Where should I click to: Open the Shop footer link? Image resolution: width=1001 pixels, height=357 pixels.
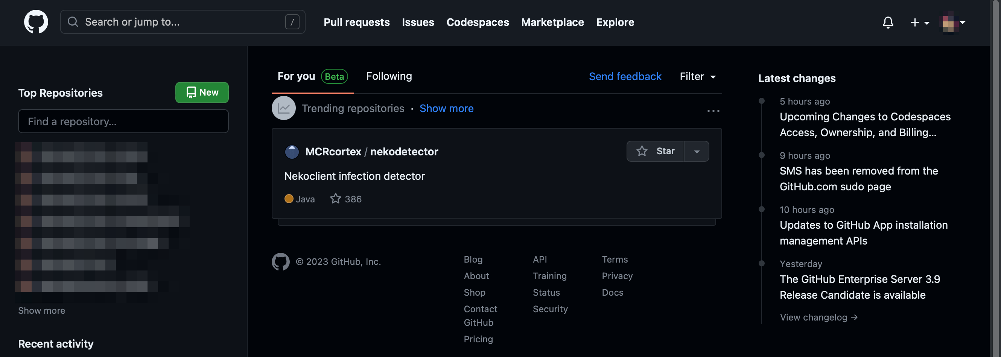tap(474, 293)
